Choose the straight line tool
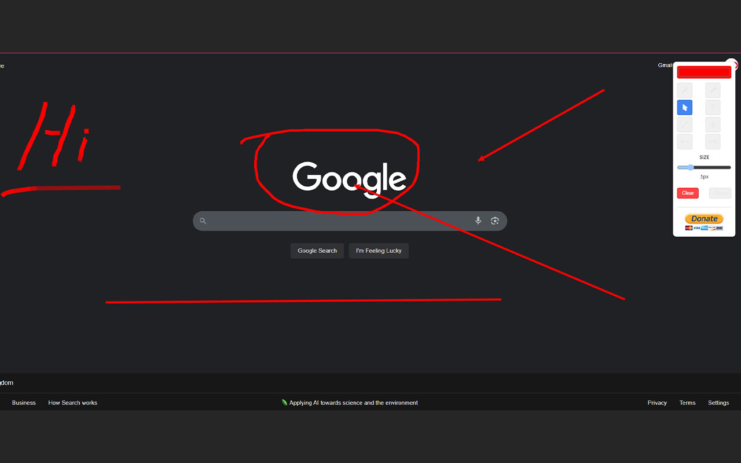Screen dimensions: 741x463 (x=685, y=124)
